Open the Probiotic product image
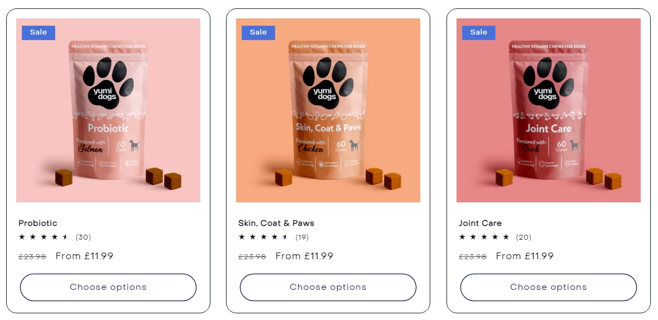This screenshot has width=658, height=320. (108, 110)
